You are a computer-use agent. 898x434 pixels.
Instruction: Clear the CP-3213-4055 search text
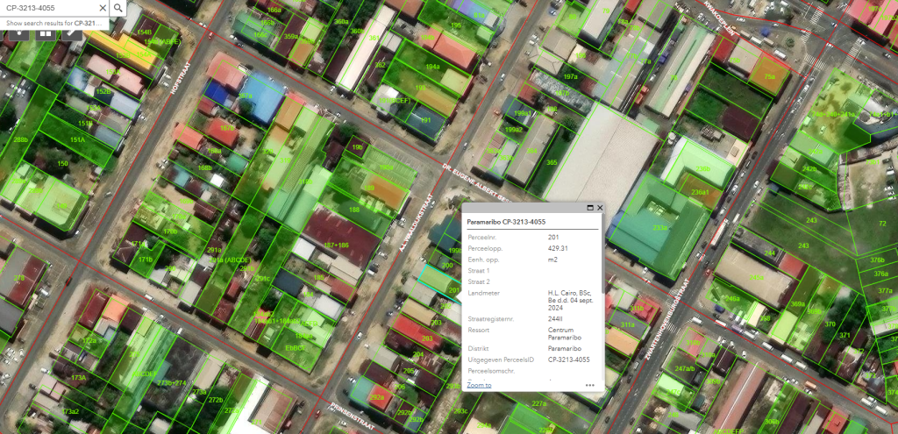[102, 8]
